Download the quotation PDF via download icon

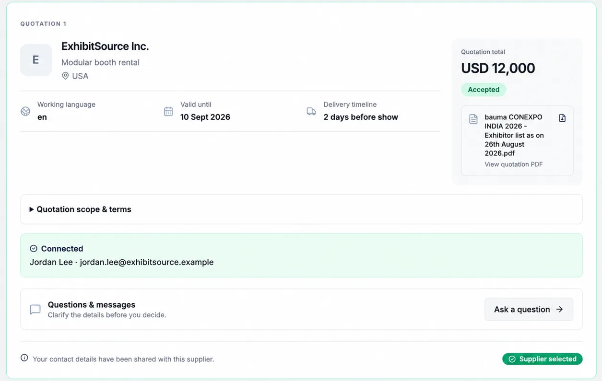tap(562, 118)
